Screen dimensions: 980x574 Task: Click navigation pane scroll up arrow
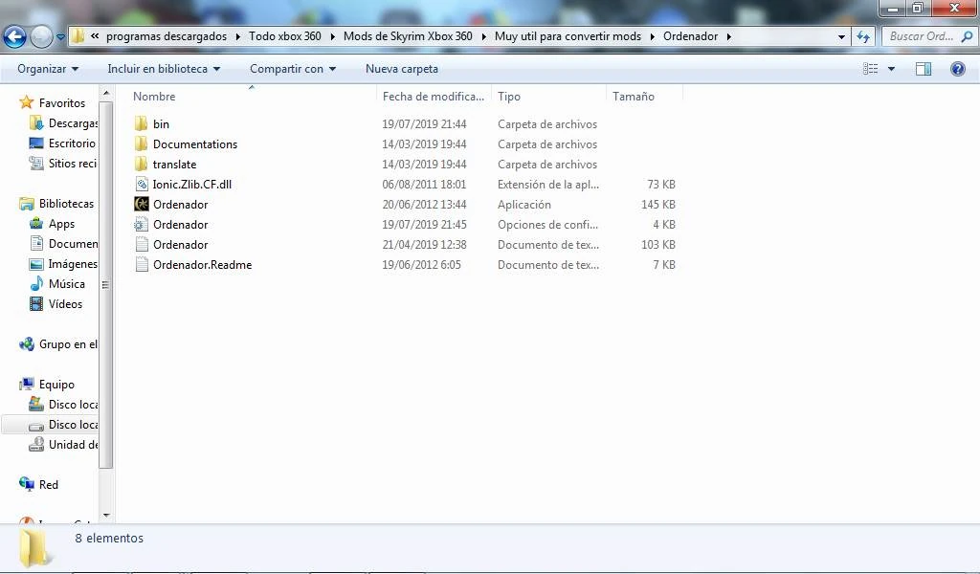click(x=105, y=93)
